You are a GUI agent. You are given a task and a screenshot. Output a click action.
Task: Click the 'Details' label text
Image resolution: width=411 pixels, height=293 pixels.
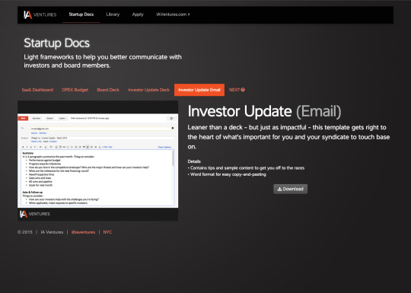click(x=194, y=161)
